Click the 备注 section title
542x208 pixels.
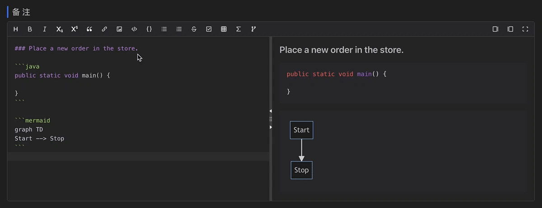21,12
